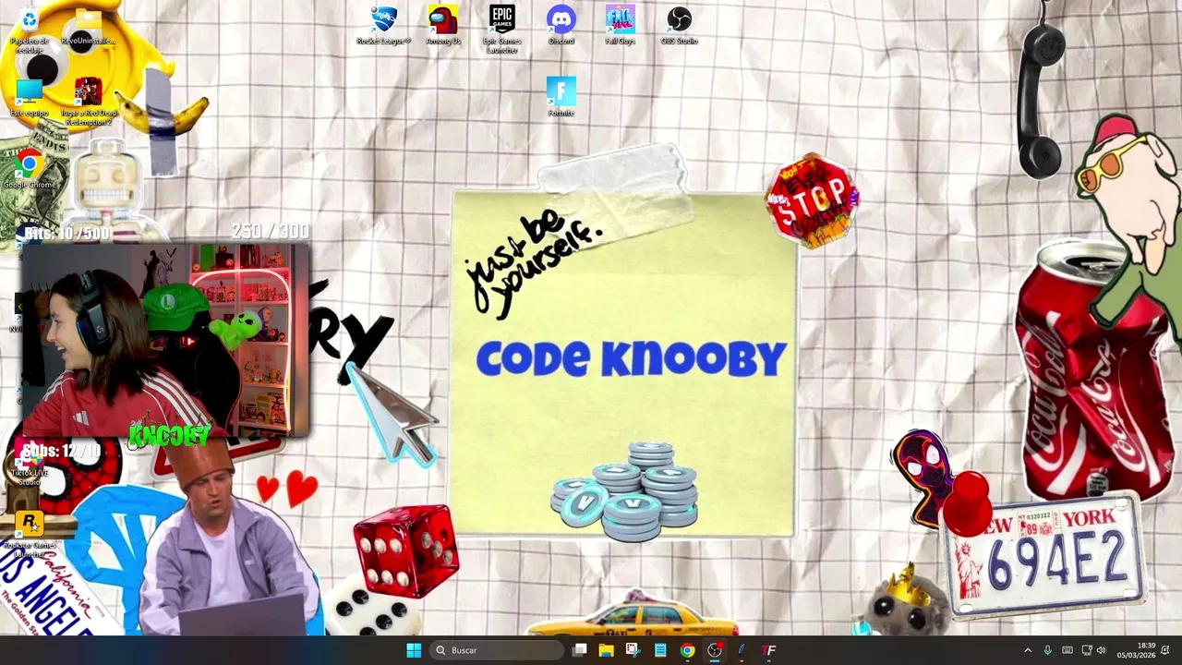Expand the hidden system tray icons
Screen dimensions: 1182x665
coord(1028,650)
